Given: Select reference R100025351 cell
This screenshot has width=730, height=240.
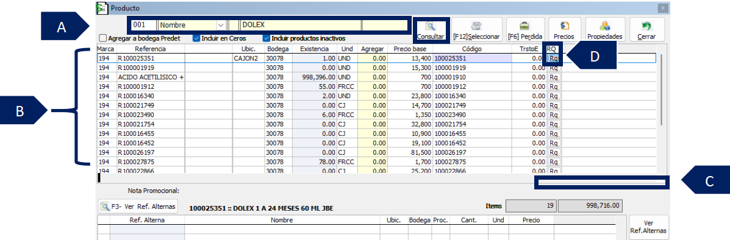Looking at the screenshot, I should (151, 58).
